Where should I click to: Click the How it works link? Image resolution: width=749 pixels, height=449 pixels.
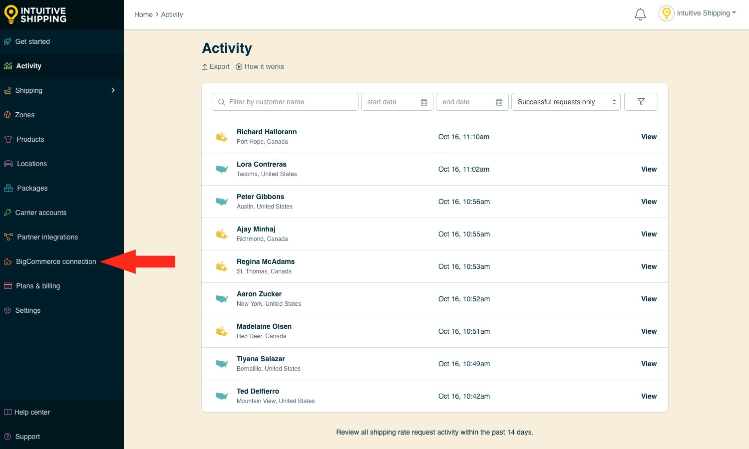click(260, 66)
